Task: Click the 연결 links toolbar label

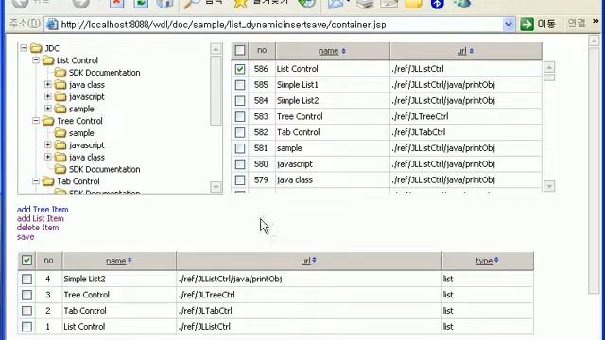Action: point(577,23)
